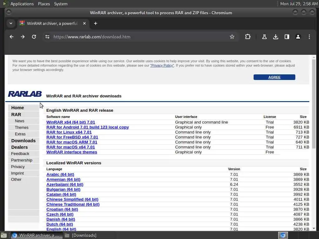Screen dimensions: 319x239
Task: Open RAR for Linux x64 7.01 link
Action: [69, 132]
